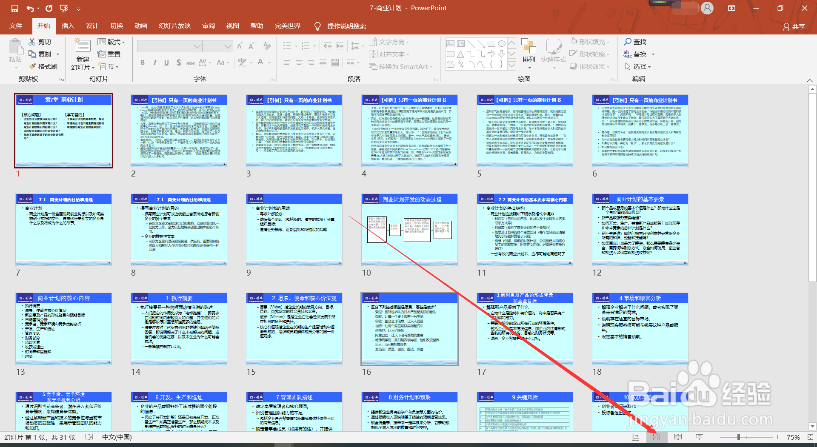Open the 文件 (File) tab
Viewport: 817px width, 447px height.
[x=16, y=26]
